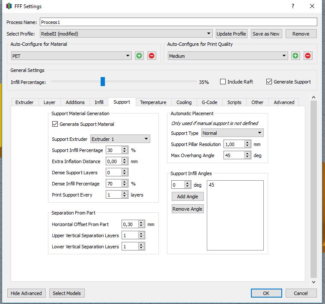325x304 pixels.
Task: Toggle Generate Support in General Settings
Action: 269,82
